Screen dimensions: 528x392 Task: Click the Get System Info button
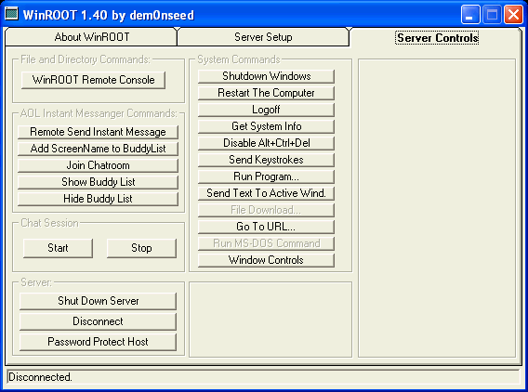click(x=266, y=126)
